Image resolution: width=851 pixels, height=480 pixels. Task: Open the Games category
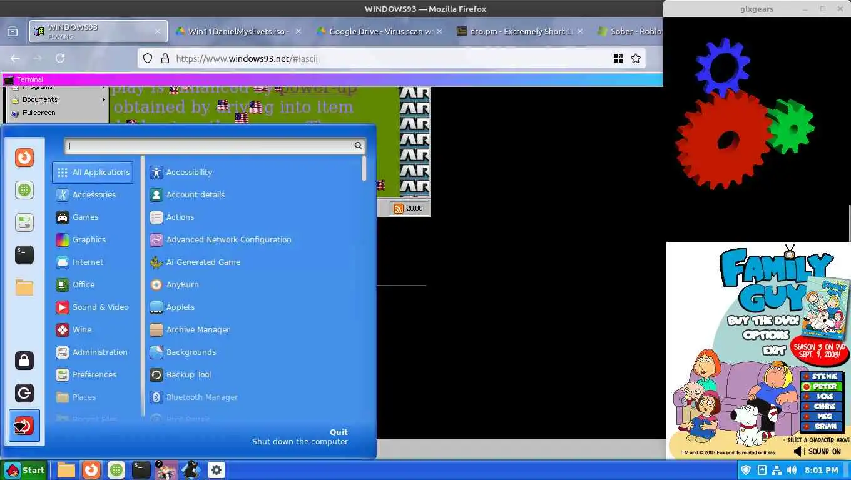coord(93,217)
